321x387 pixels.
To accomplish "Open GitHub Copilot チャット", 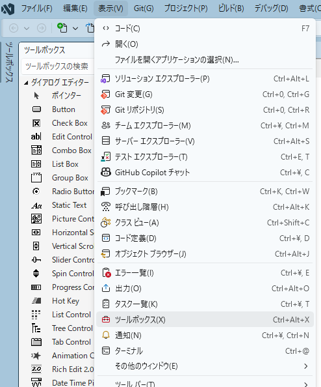I will tap(205, 172).
